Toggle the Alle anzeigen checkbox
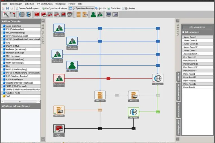 click(x=183, y=32)
